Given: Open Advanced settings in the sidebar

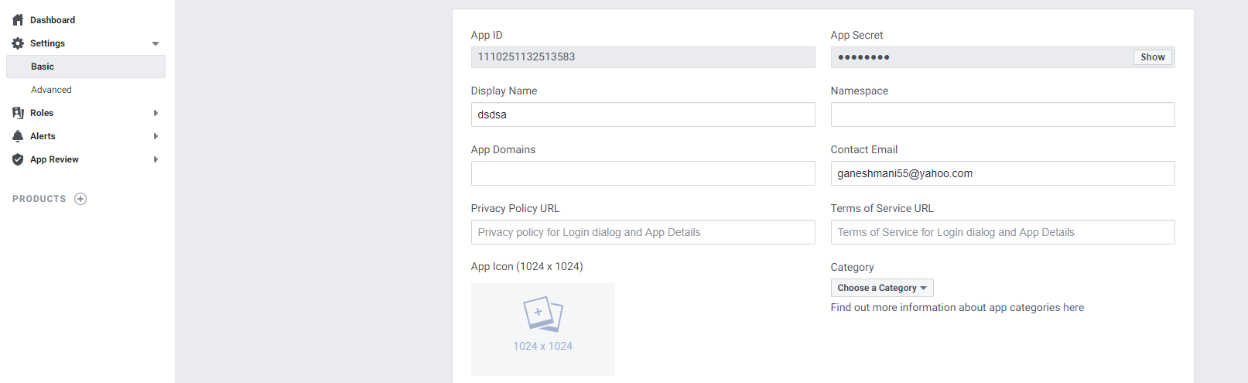Looking at the screenshot, I should (51, 90).
